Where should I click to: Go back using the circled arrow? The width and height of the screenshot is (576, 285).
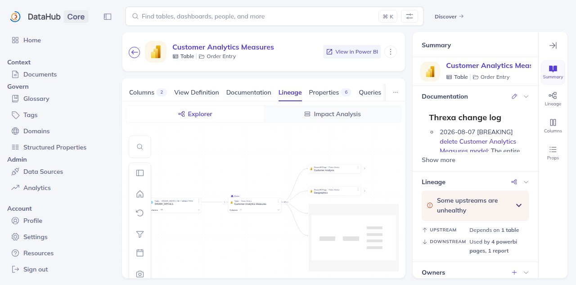coord(135,52)
